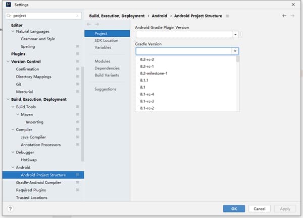
Task: Open the Build Variants section
Action: [x=107, y=75]
